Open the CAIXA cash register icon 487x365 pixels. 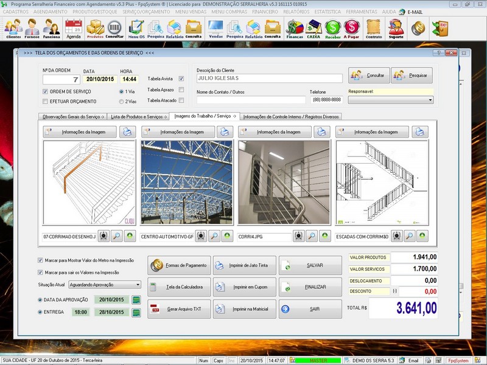314,29
